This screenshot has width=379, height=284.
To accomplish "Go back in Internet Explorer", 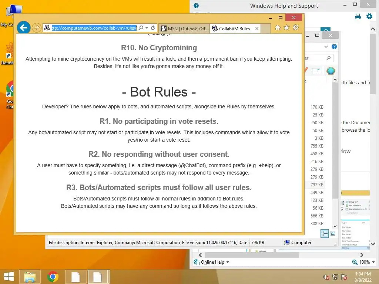I will point(24,28).
